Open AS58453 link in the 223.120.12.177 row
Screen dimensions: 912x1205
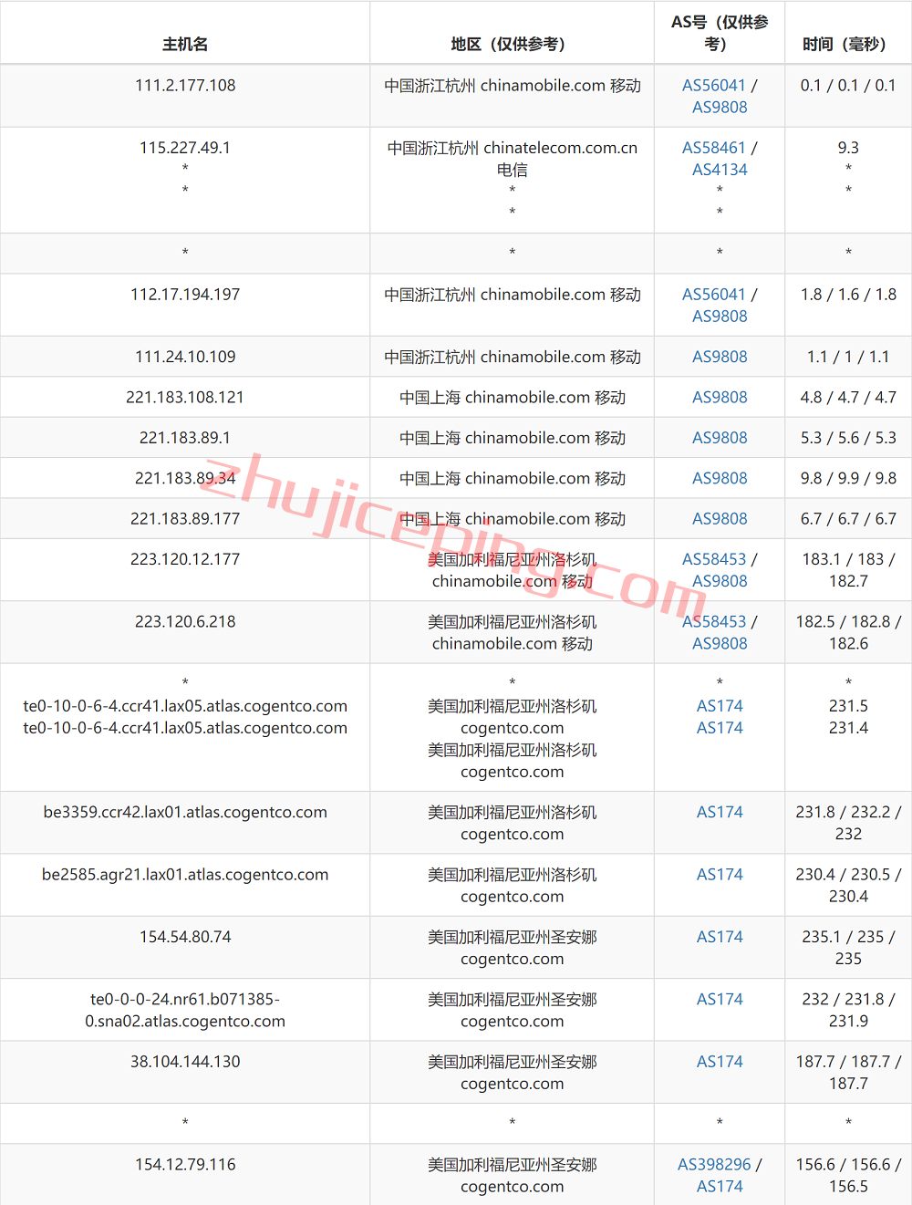[x=714, y=558]
